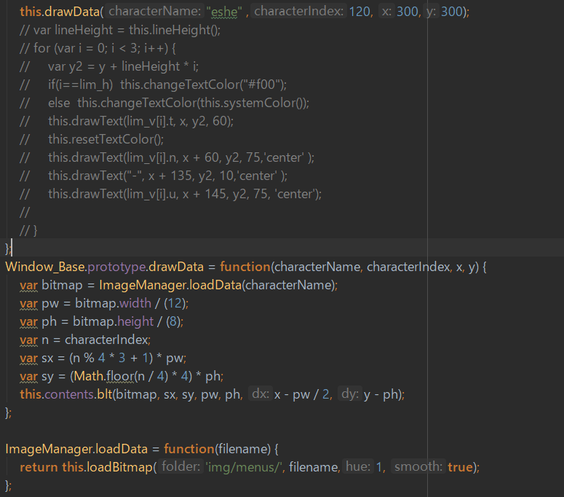Click the hue: parameter hint
Viewport: 564px width, 497px height.
[358, 466]
